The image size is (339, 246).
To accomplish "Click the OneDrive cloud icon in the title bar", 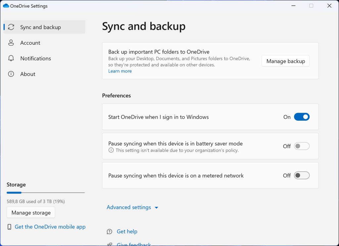I will [5, 6].
